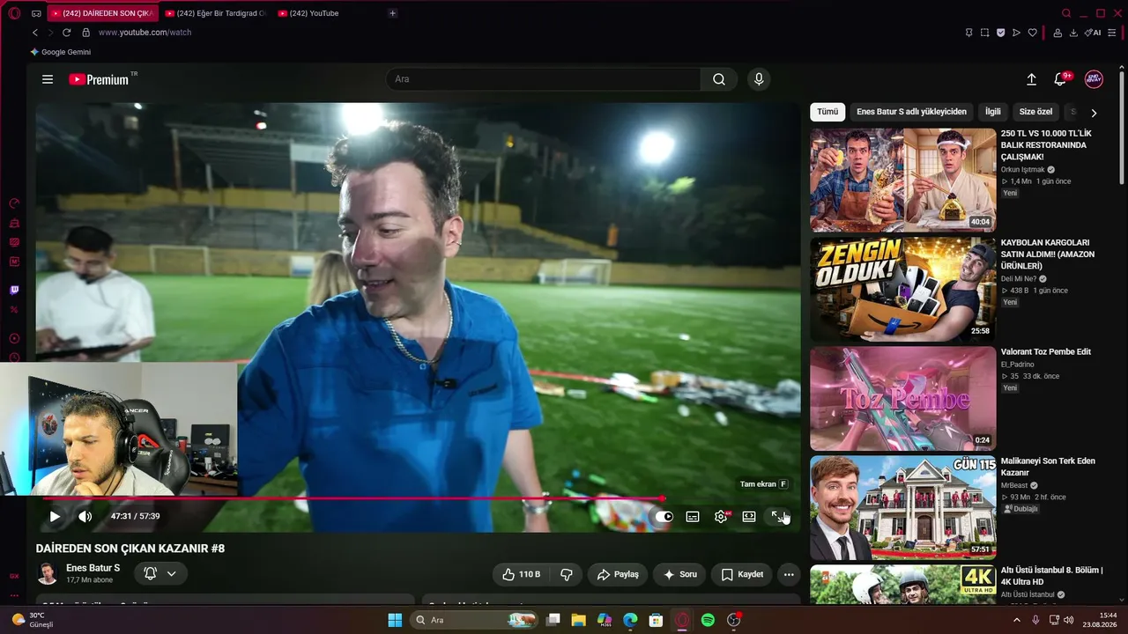This screenshot has width=1128, height=634.
Task: Select the 'Enes Batur S adlı yükleyiciden' chip
Action: tap(911, 112)
